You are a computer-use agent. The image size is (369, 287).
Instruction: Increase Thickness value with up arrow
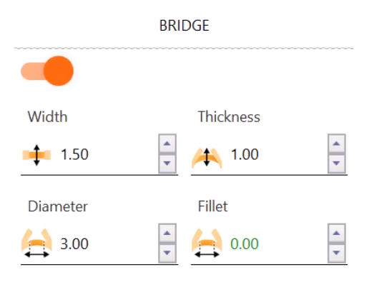pos(337,143)
